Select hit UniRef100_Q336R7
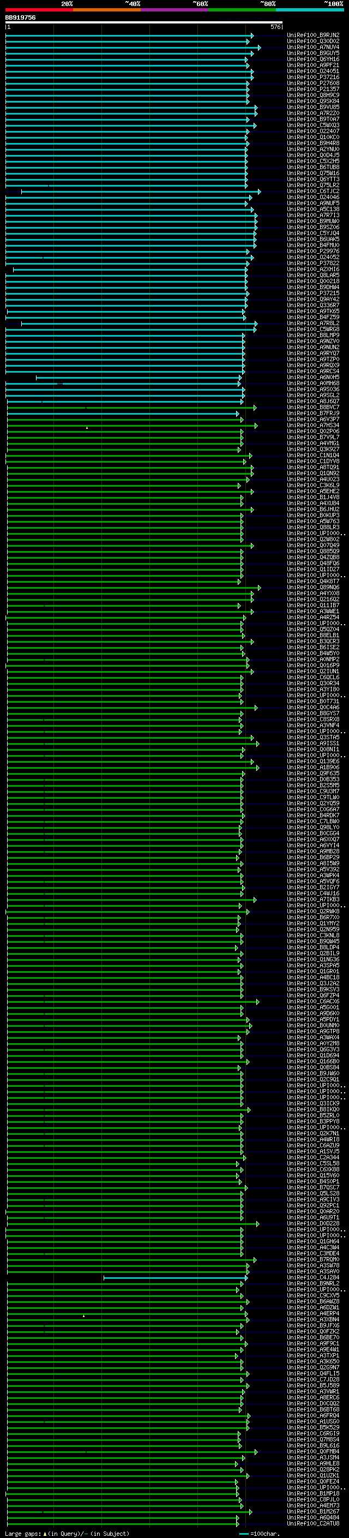The image size is (349, 1538). (x=313, y=305)
